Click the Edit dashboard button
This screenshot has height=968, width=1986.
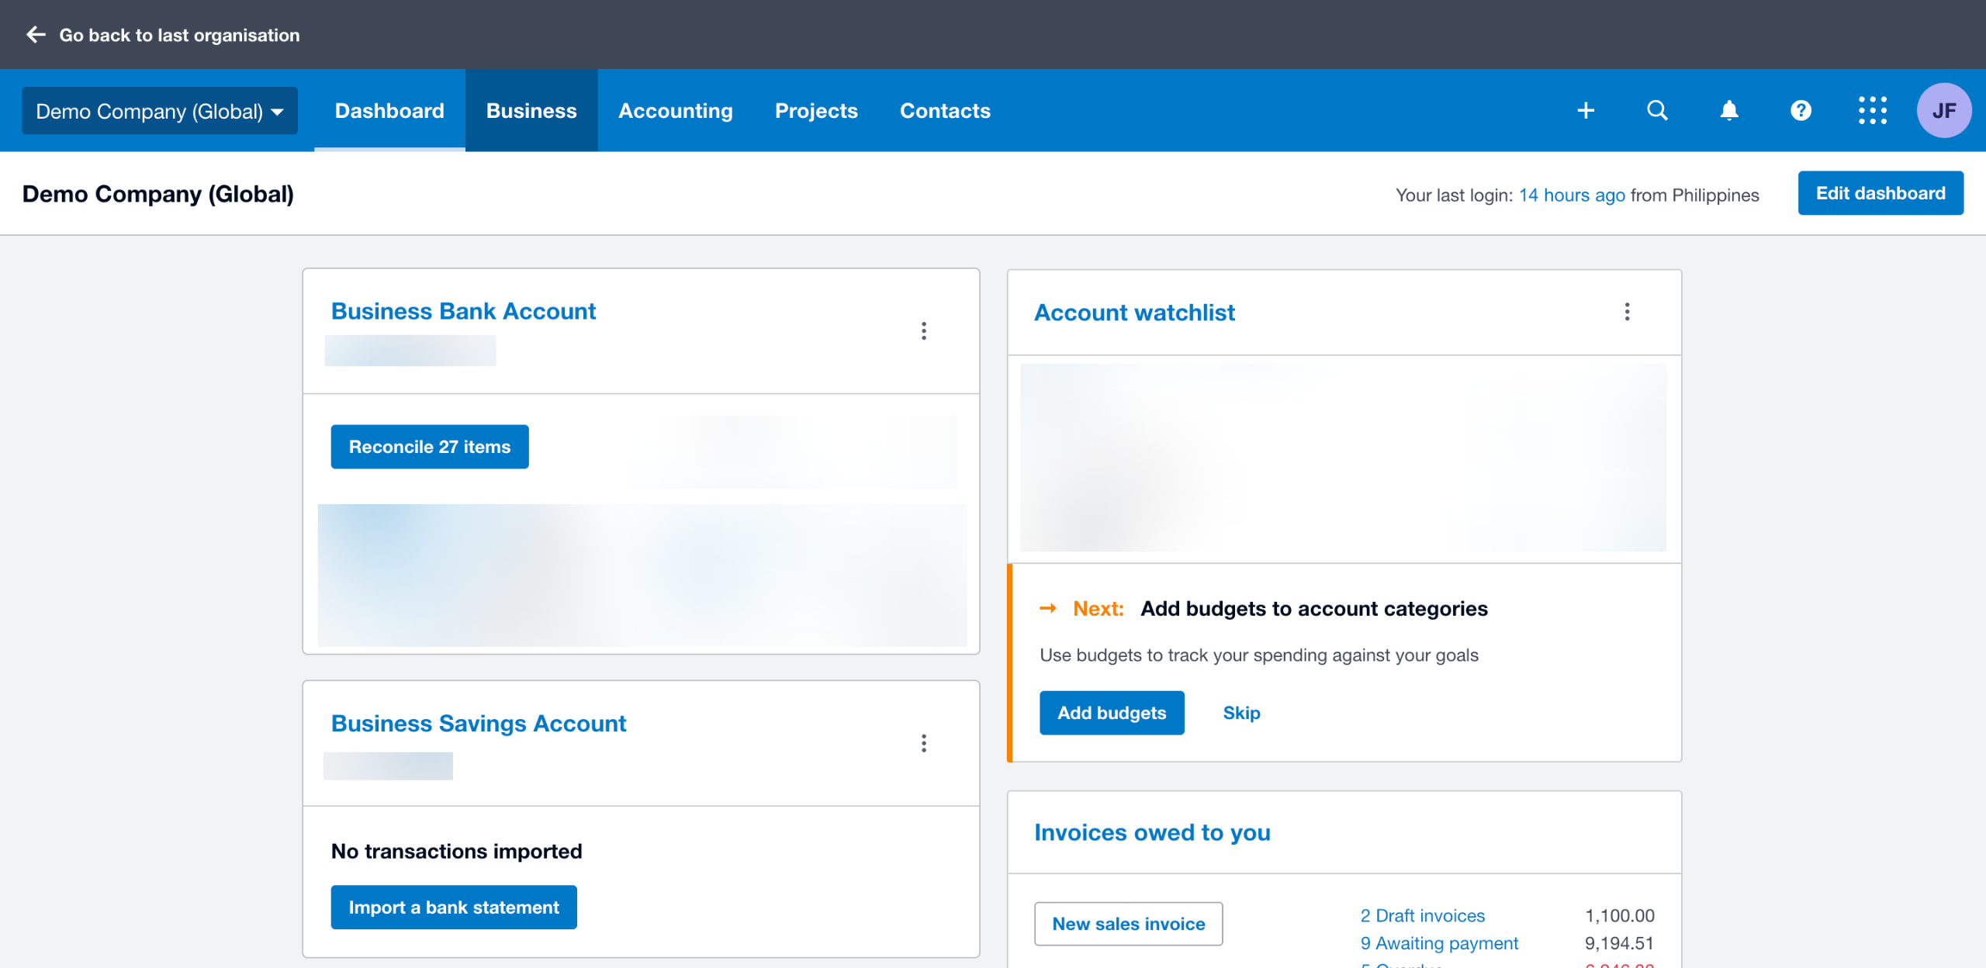1880,193
